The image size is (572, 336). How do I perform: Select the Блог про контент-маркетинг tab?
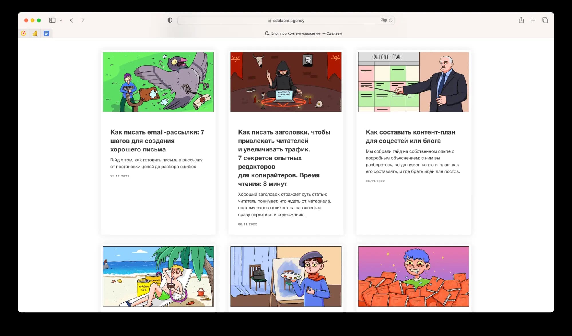pyautogui.click(x=303, y=33)
